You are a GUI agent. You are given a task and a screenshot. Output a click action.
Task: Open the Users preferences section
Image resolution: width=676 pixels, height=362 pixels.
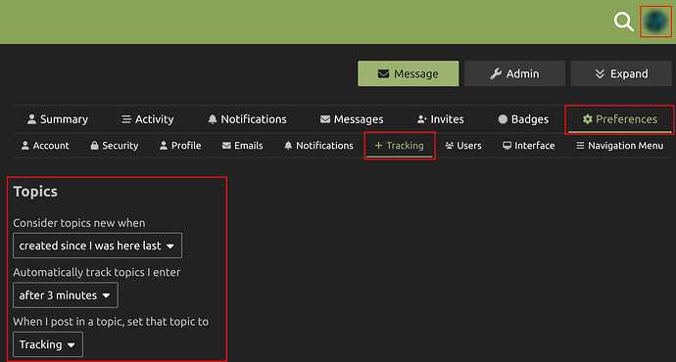coord(463,146)
